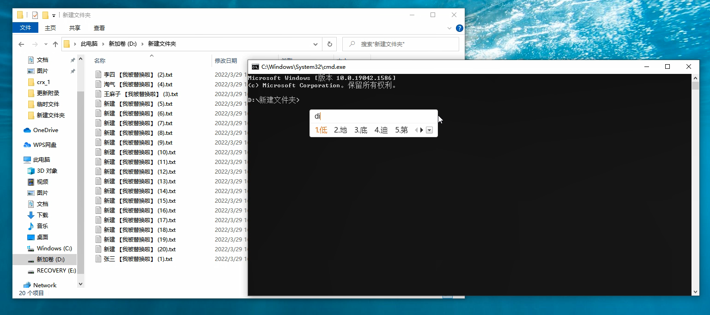710x315 pixels.
Task: Click the refresh button beside address bar
Action: click(x=329, y=44)
